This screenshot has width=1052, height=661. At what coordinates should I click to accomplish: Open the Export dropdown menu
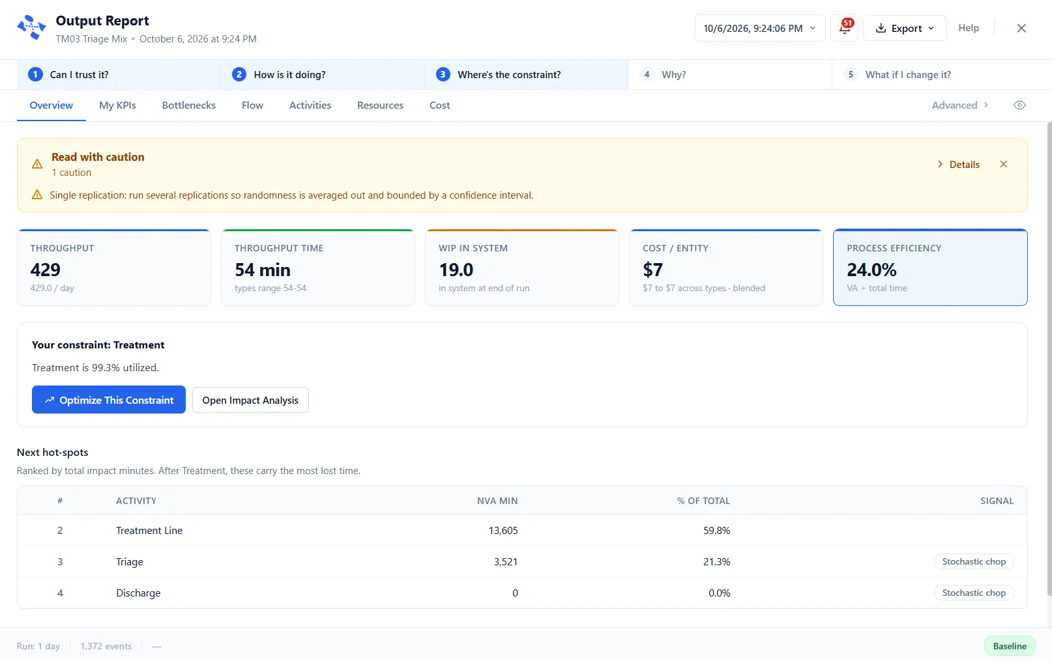(905, 28)
